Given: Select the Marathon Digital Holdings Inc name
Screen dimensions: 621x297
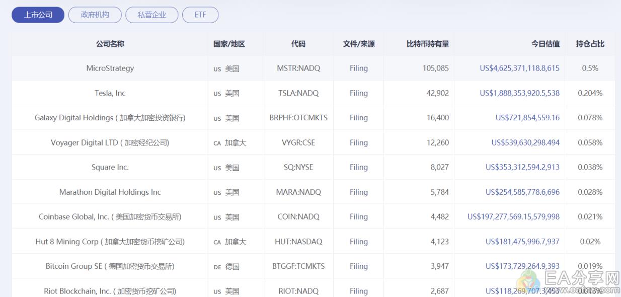Looking at the screenshot, I should pyautogui.click(x=110, y=192).
